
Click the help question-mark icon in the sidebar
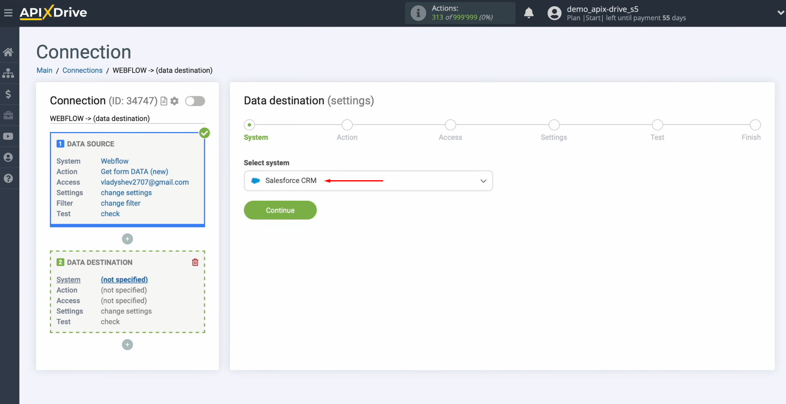tap(9, 178)
